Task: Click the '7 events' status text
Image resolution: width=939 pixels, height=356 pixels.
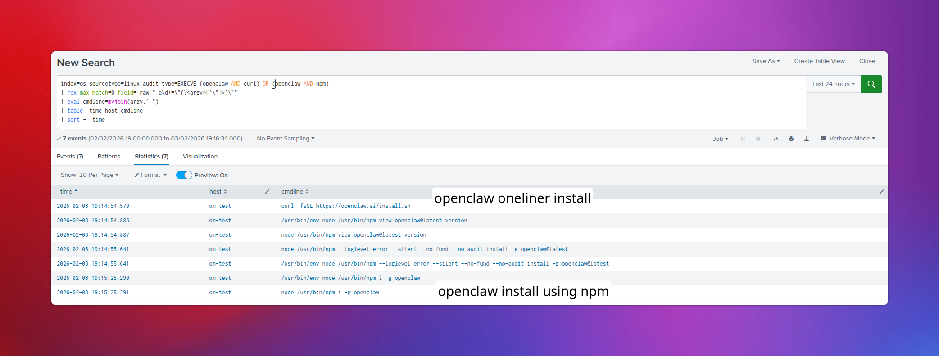Action: coord(74,139)
